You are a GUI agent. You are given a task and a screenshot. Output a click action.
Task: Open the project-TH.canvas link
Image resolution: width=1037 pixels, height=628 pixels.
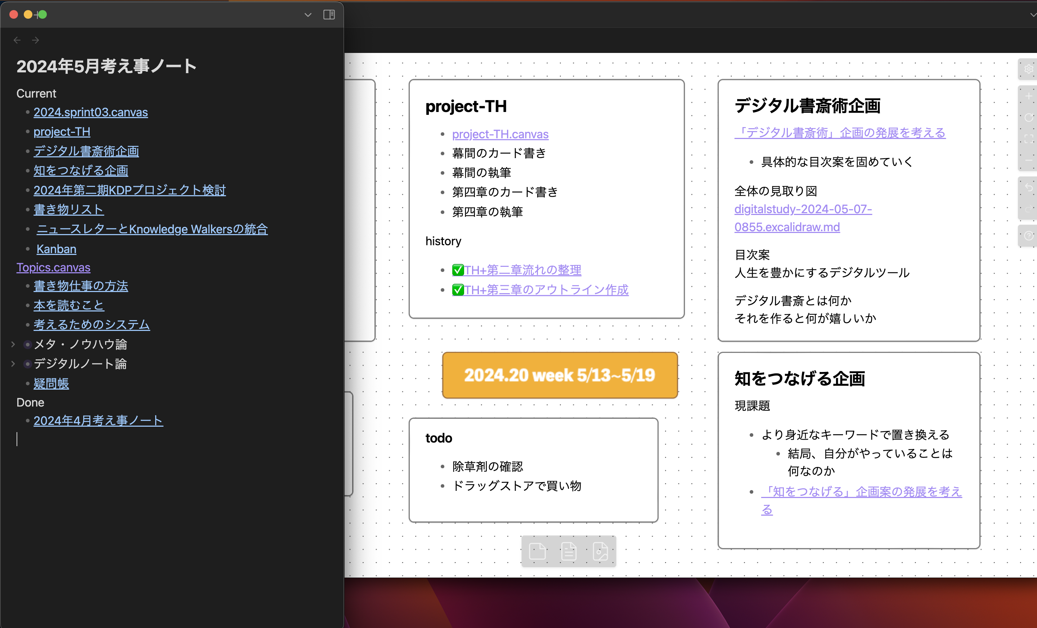[500, 134]
